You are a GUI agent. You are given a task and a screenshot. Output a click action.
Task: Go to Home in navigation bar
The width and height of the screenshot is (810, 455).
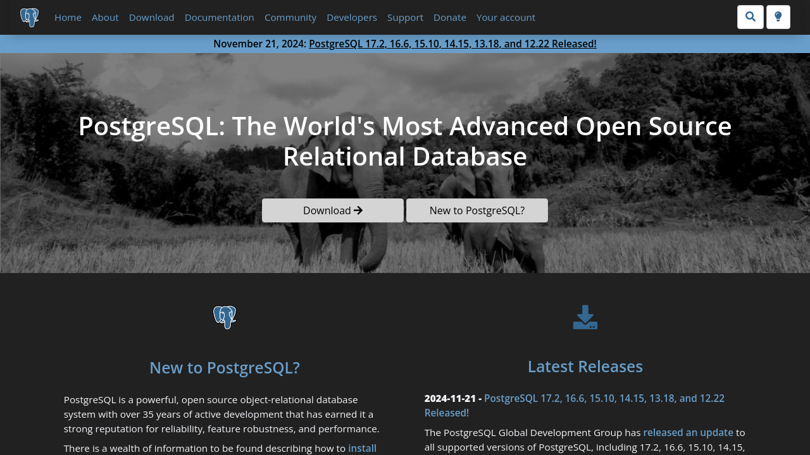point(68,17)
